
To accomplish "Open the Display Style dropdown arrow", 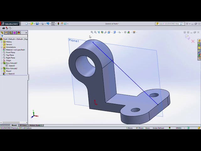I will point(117,32).
